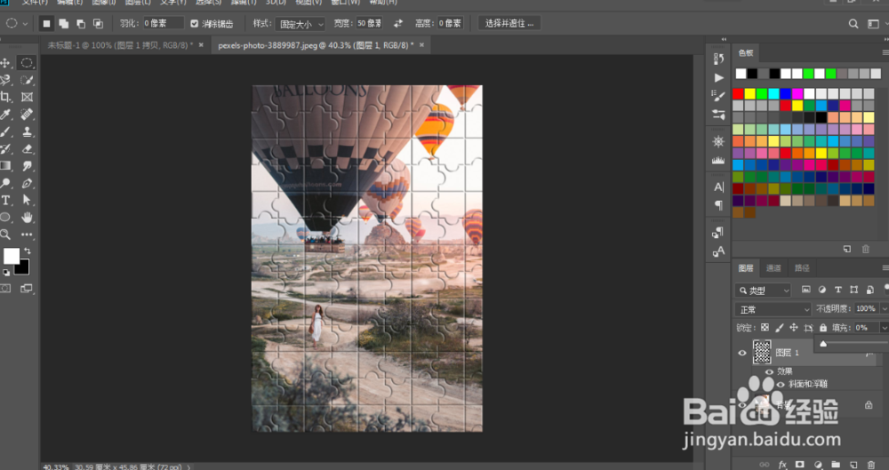The image size is (889, 470).
Task: Pick the red swatch in color grid
Action: click(738, 93)
